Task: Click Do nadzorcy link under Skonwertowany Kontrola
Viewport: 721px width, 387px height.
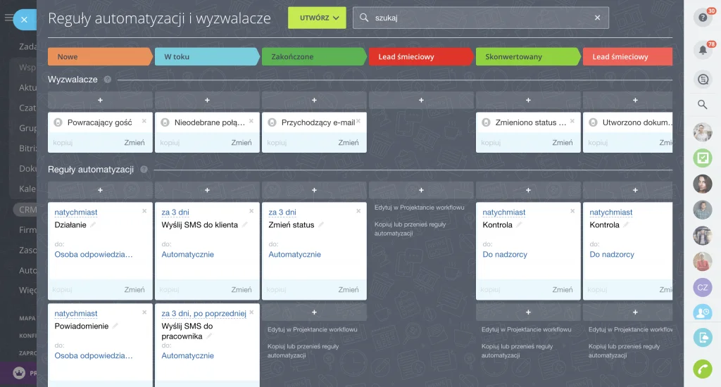Action: [x=505, y=255]
